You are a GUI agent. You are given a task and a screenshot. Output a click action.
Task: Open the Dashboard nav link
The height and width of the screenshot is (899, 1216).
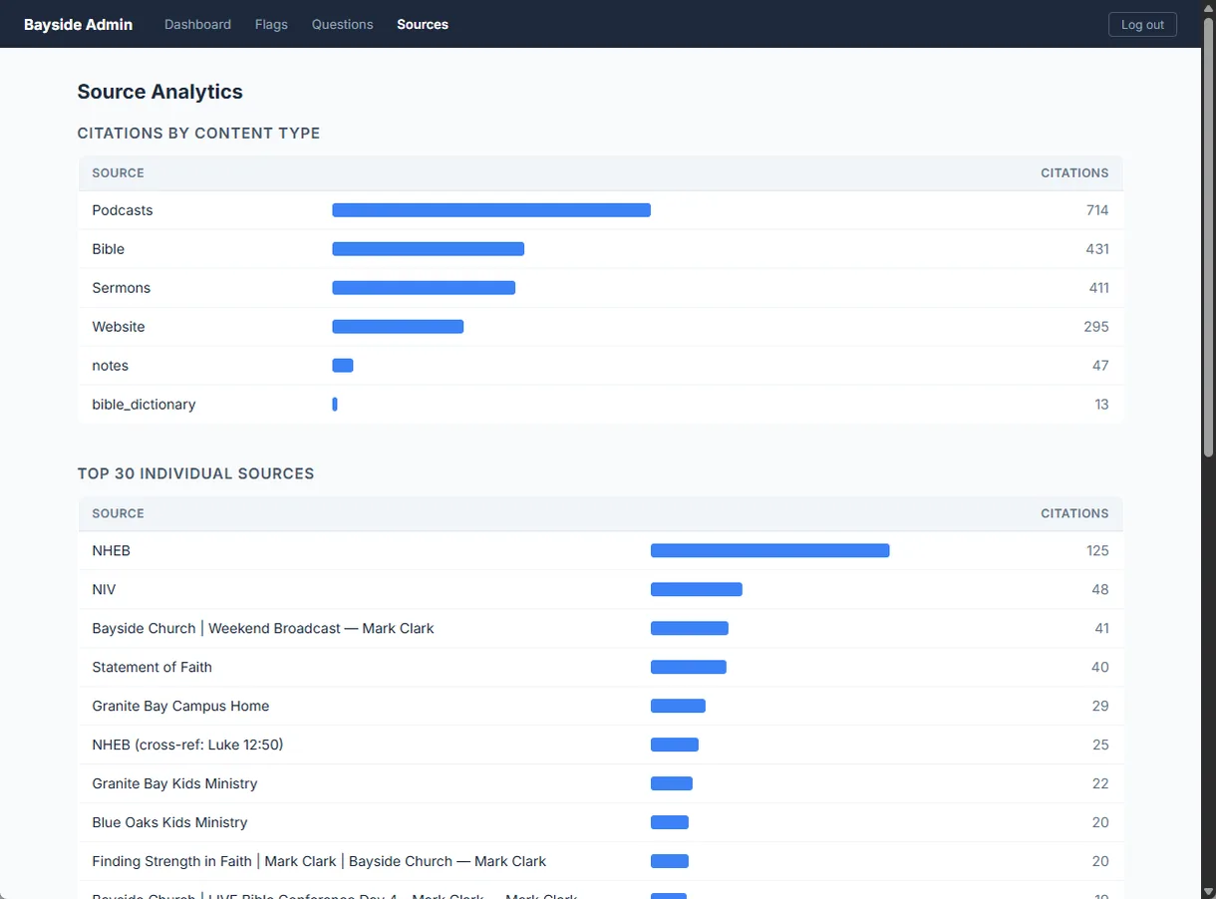coord(197,24)
